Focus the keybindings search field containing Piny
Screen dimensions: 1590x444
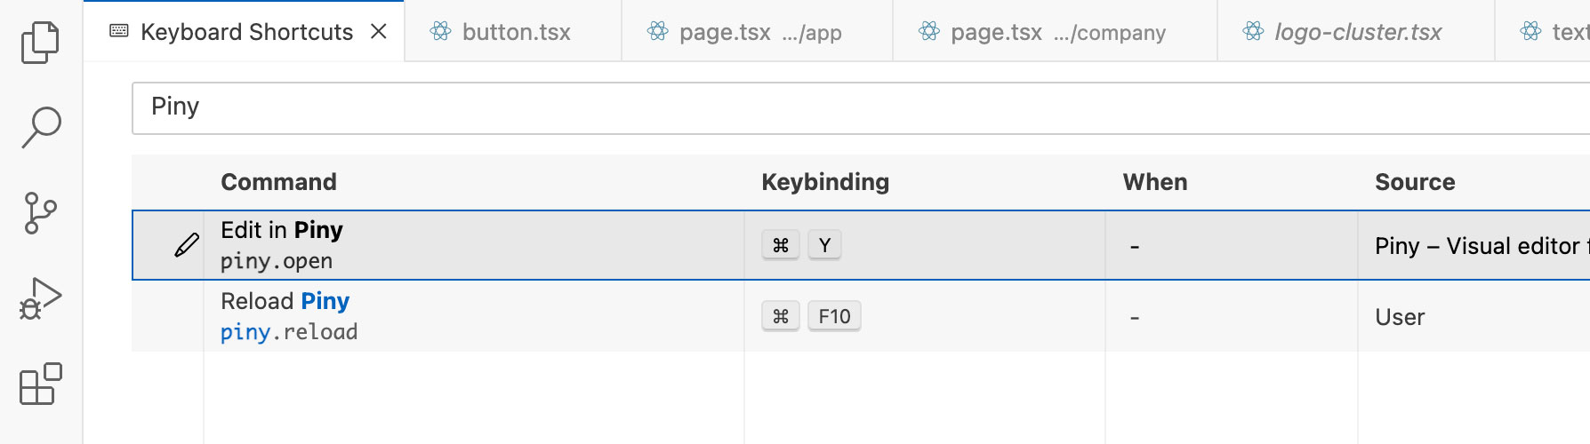pos(861,108)
